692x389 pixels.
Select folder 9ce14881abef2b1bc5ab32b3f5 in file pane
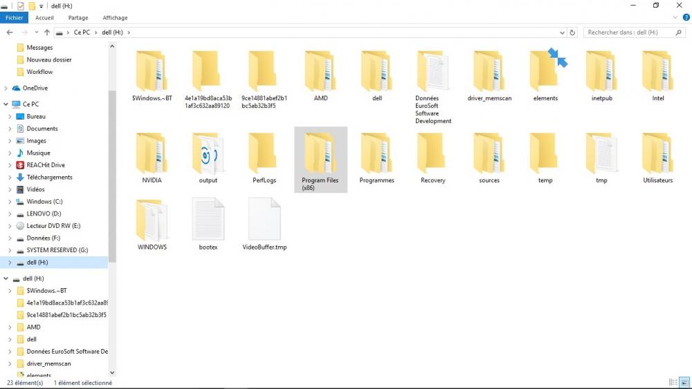tap(264, 70)
